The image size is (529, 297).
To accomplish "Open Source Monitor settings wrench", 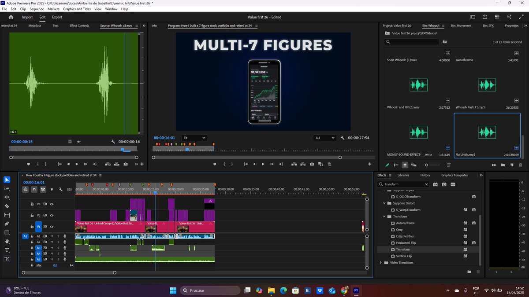I will point(113,142).
